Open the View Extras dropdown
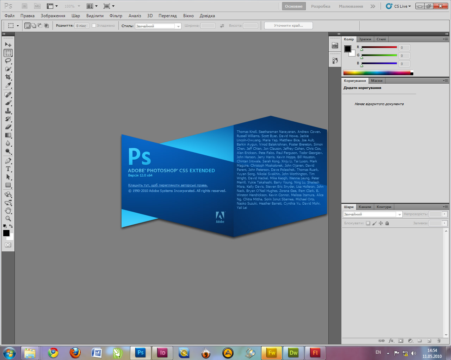This screenshot has width=451, height=360. pyautogui.click(x=52, y=6)
